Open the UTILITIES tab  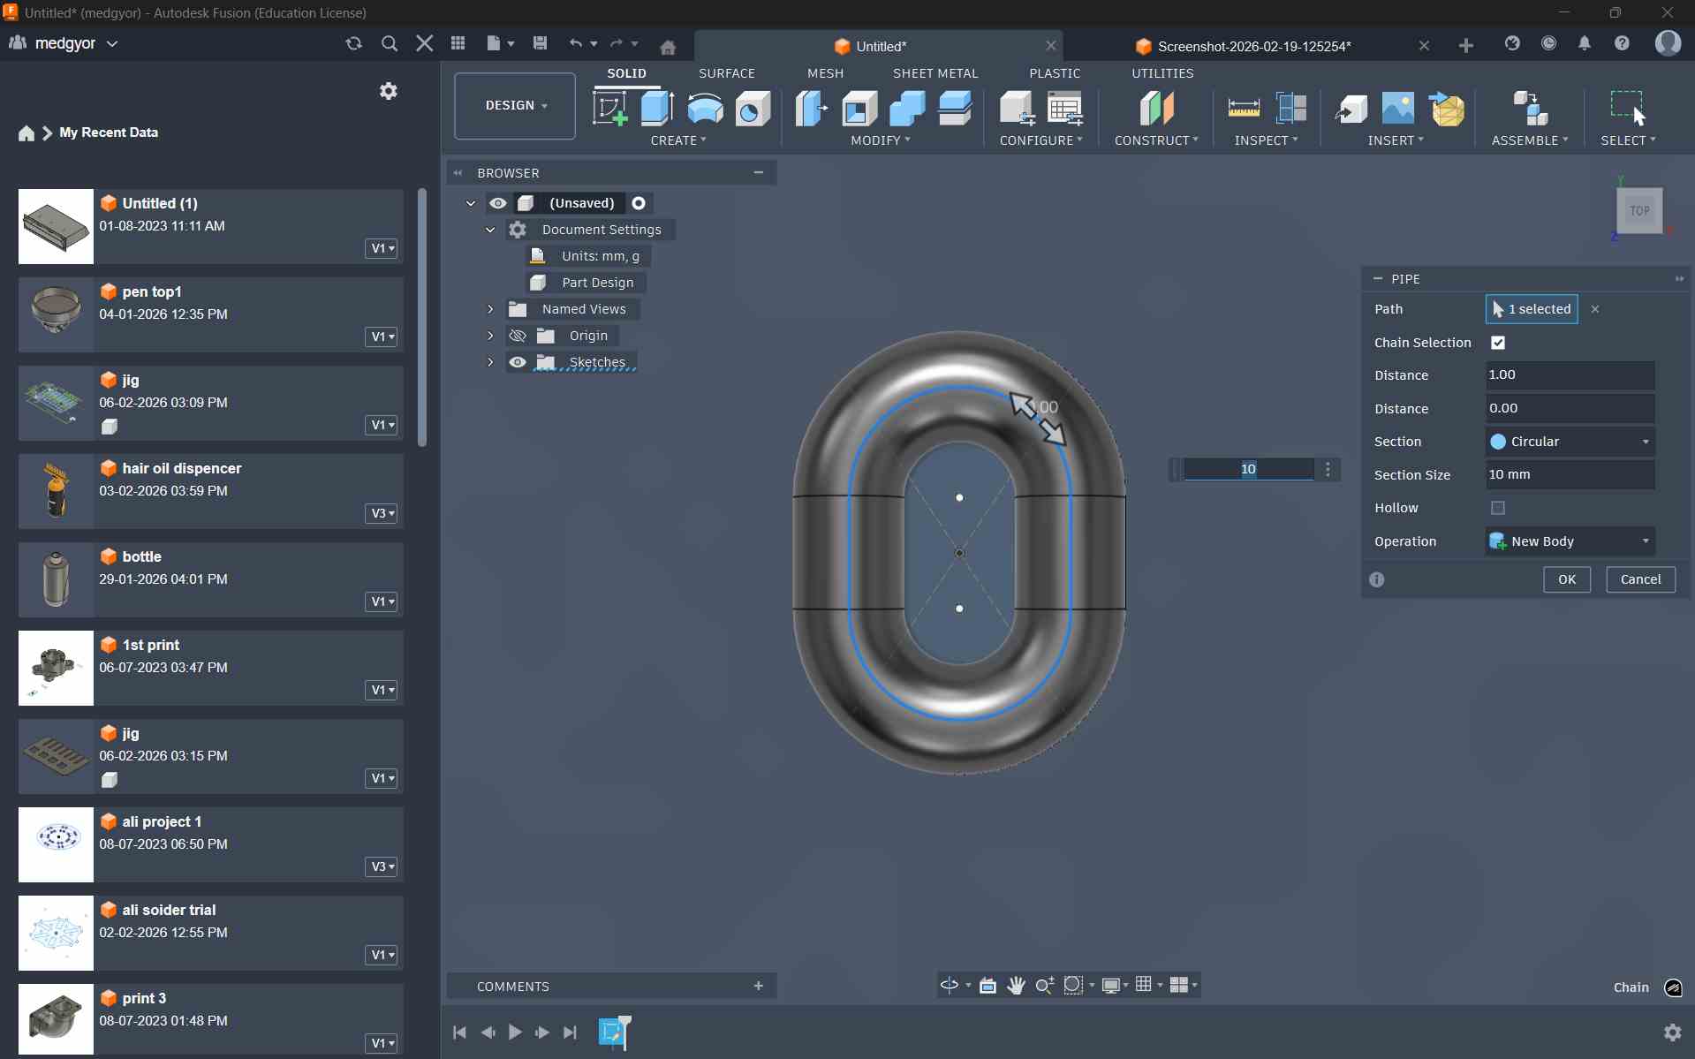coord(1162,73)
